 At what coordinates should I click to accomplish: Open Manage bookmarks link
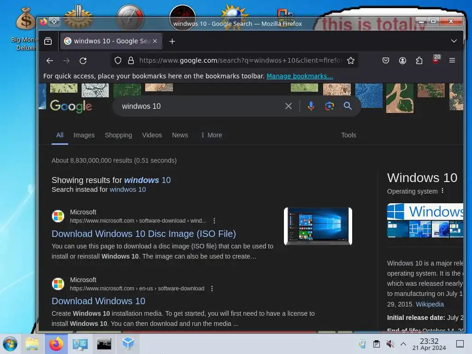click(x=300, y=76)
